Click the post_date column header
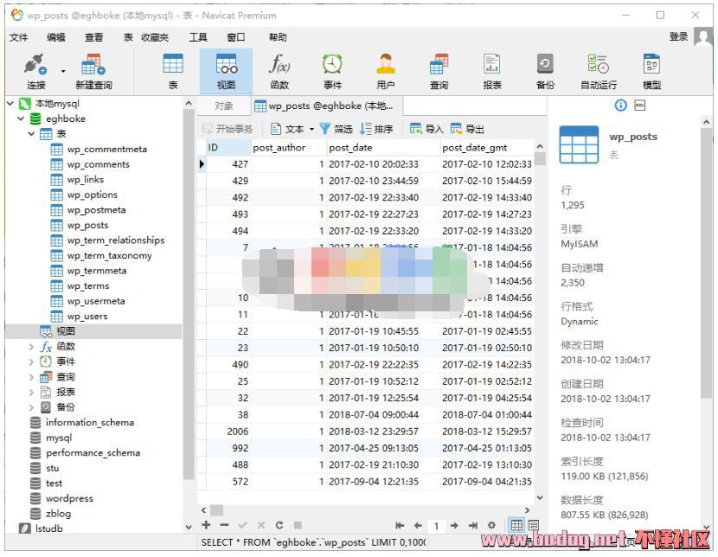The image size is (718, 557). [383, 147]
